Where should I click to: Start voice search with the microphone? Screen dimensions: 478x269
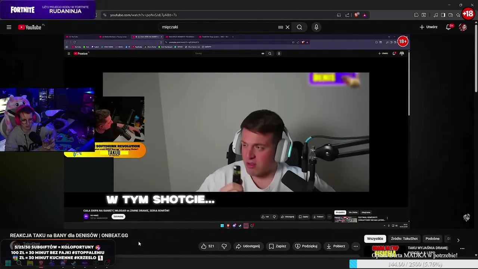pos(316,27)
